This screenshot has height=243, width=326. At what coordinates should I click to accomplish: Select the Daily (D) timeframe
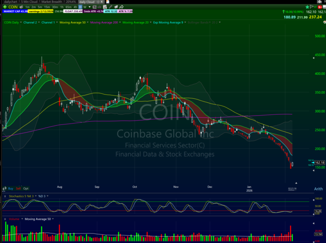click(80, 7)
